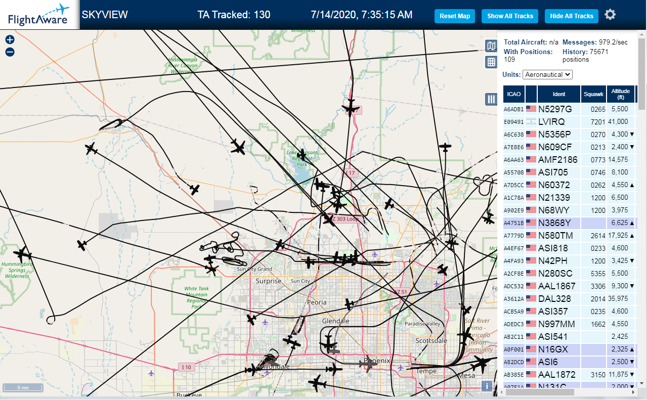Viewport: 647px width, 400px height.
Task: Sort table by Squawk column header
Action: (x=593, y=94)
